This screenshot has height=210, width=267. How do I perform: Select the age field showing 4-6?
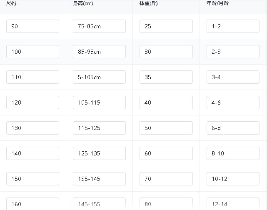[233, 102]
